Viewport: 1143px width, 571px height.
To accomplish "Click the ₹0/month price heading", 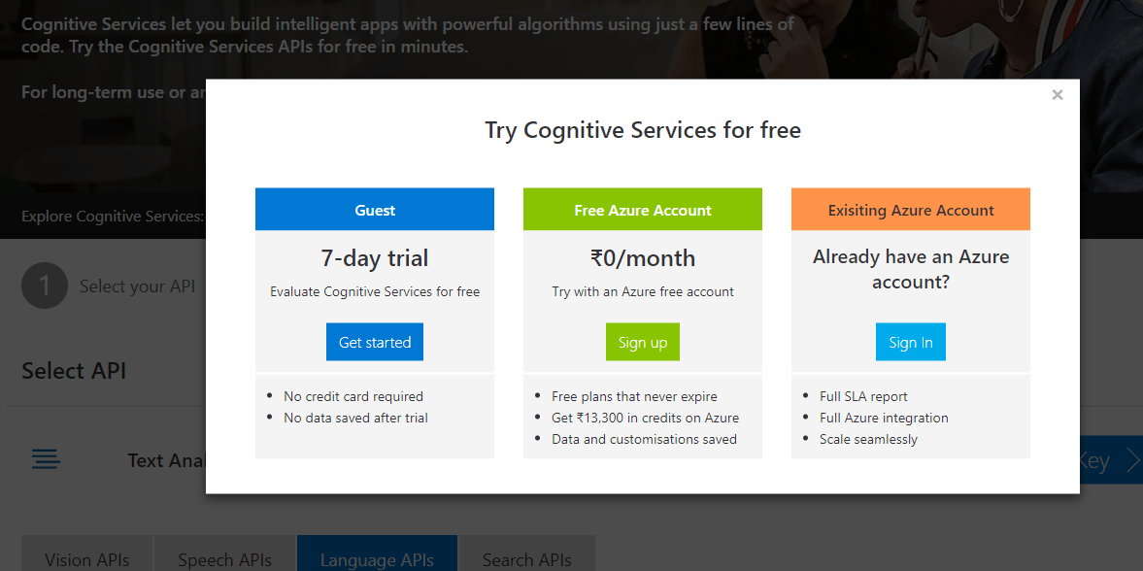I will click(643, 258).
